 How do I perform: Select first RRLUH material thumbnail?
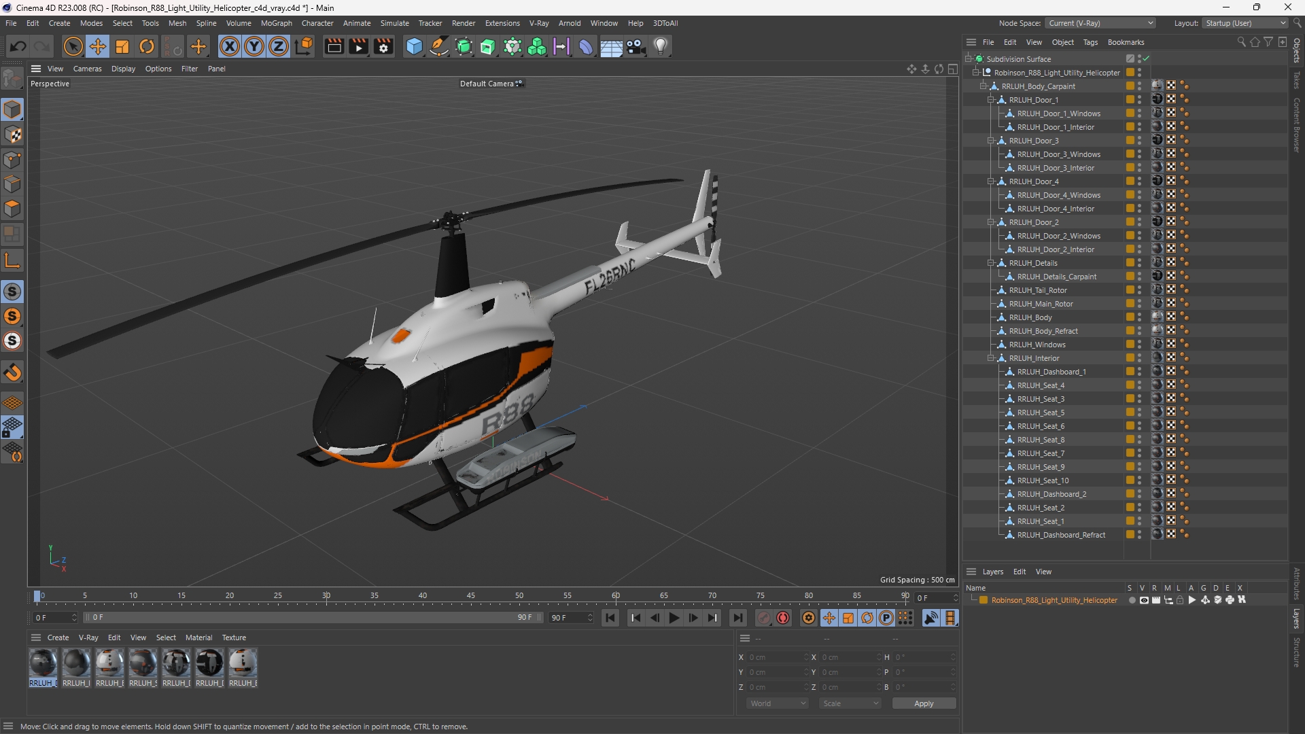coord(43,663)
